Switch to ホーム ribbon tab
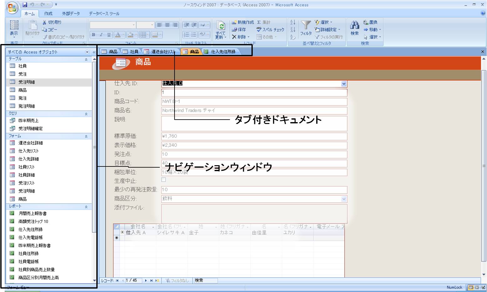This screenshot has height=292, width=487. pos(29,13)
